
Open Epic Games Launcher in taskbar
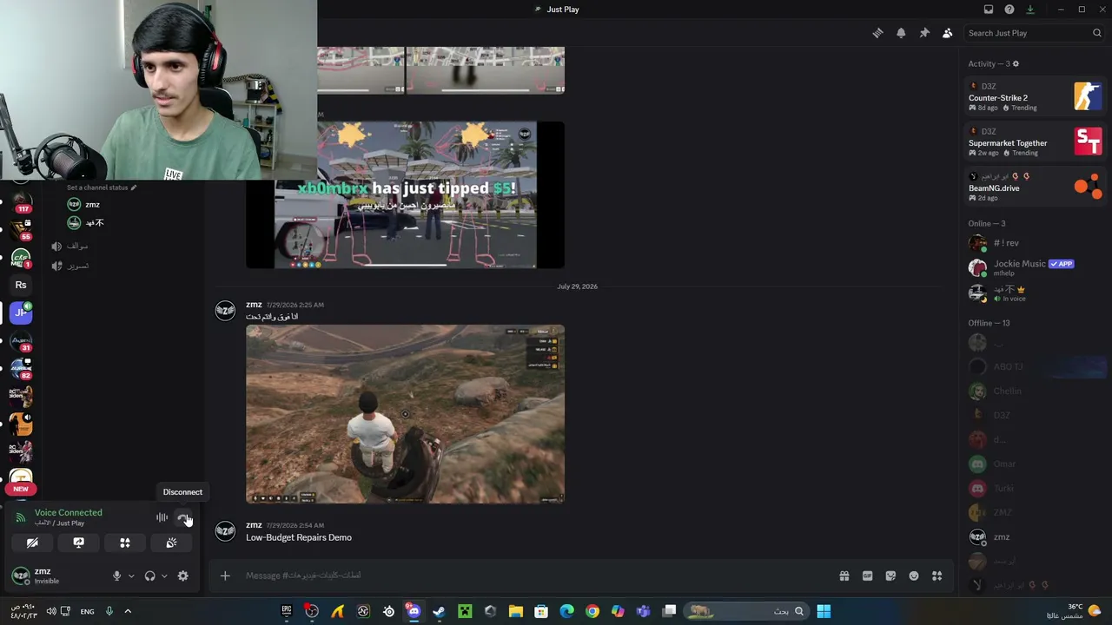click(x=287, y=611)
